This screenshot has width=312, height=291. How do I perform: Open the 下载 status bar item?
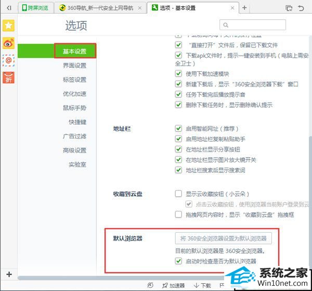(202, 285)
